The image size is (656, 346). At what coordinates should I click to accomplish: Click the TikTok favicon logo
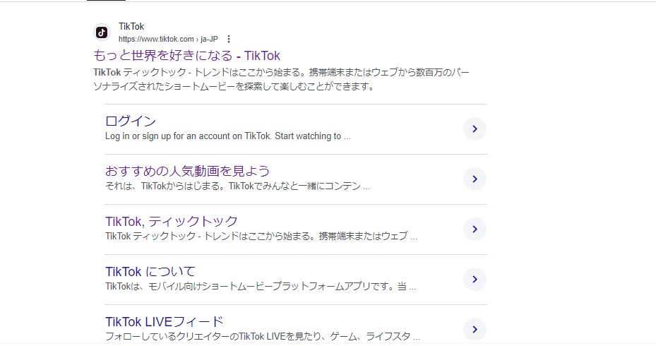102,32
